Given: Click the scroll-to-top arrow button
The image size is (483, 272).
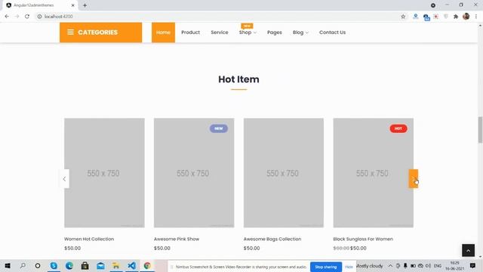Looking at the screenshot, I should point(468,250).
